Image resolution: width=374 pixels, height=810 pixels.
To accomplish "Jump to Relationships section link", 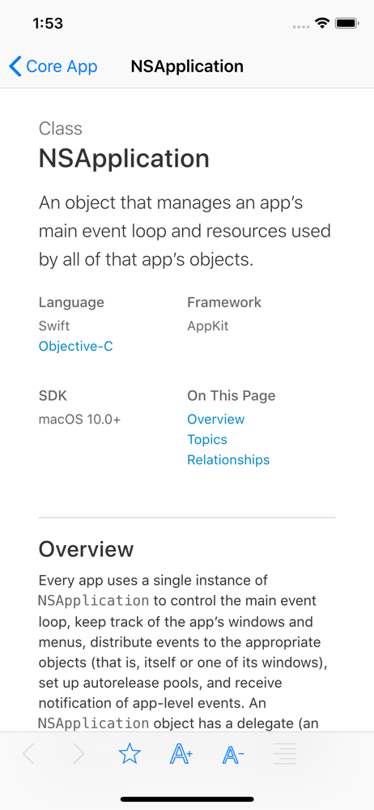I will click(x=228, y=460).
